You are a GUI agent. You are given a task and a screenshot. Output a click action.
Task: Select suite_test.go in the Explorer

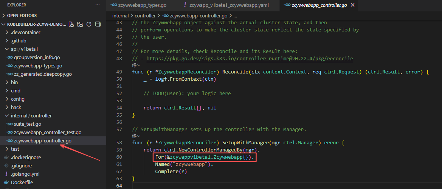[27, 124]
